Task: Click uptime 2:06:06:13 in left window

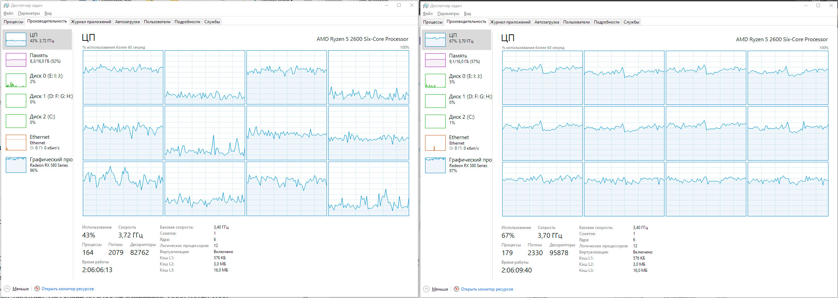Action: coord(97,270)
